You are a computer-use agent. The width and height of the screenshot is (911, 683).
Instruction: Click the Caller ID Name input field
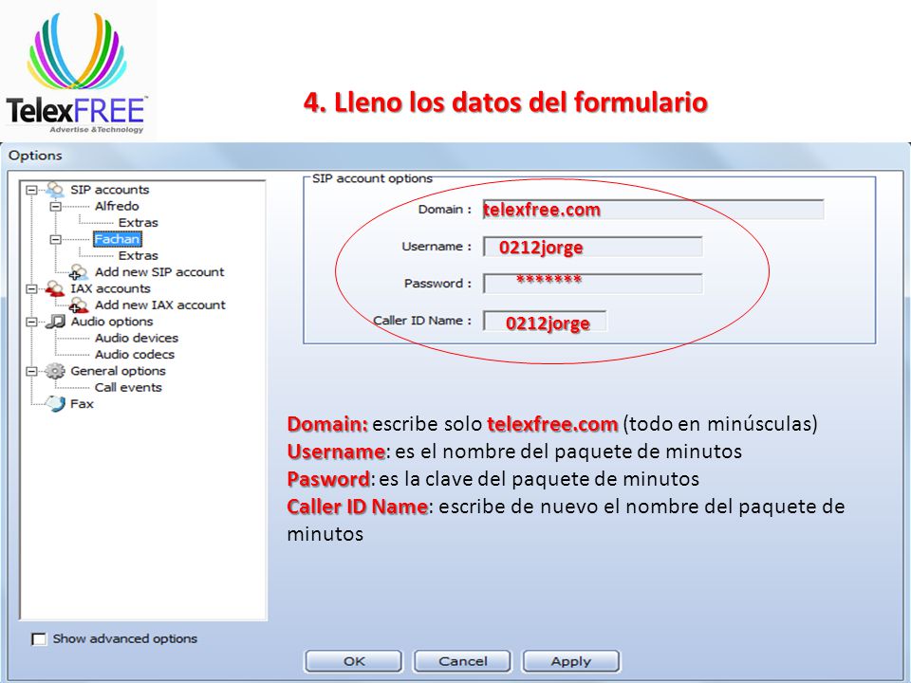pos(545,322)
